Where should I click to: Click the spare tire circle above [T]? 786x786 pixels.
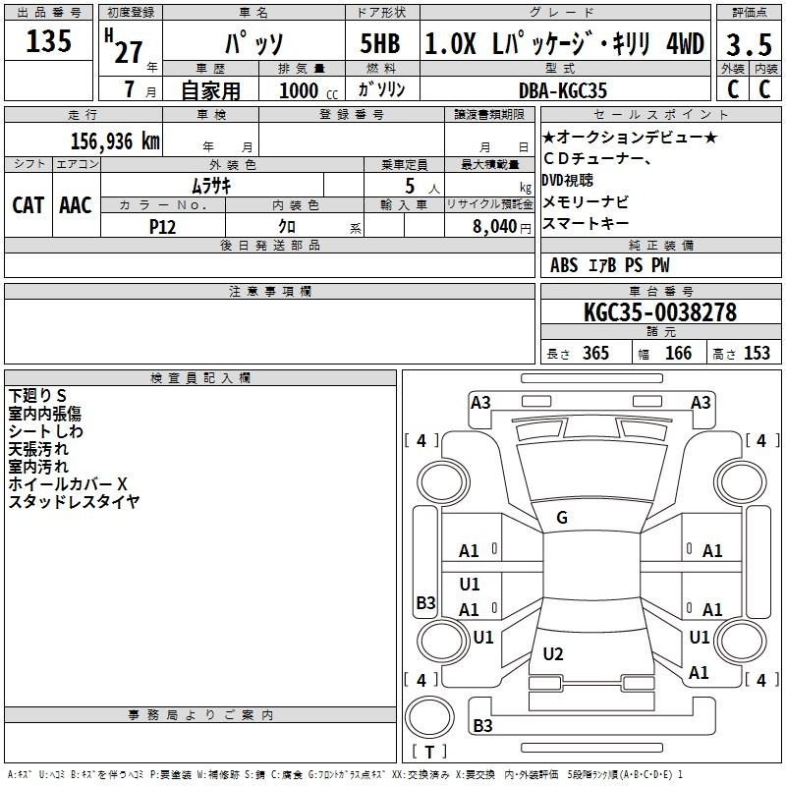pyautogui.click(x=429, y=717)
